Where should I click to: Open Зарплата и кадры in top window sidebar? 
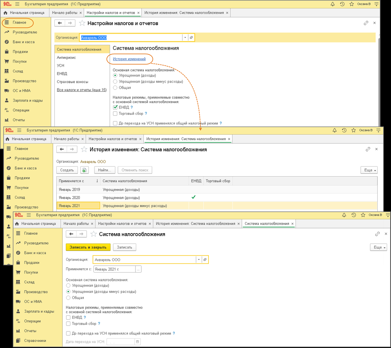[28, 100]
